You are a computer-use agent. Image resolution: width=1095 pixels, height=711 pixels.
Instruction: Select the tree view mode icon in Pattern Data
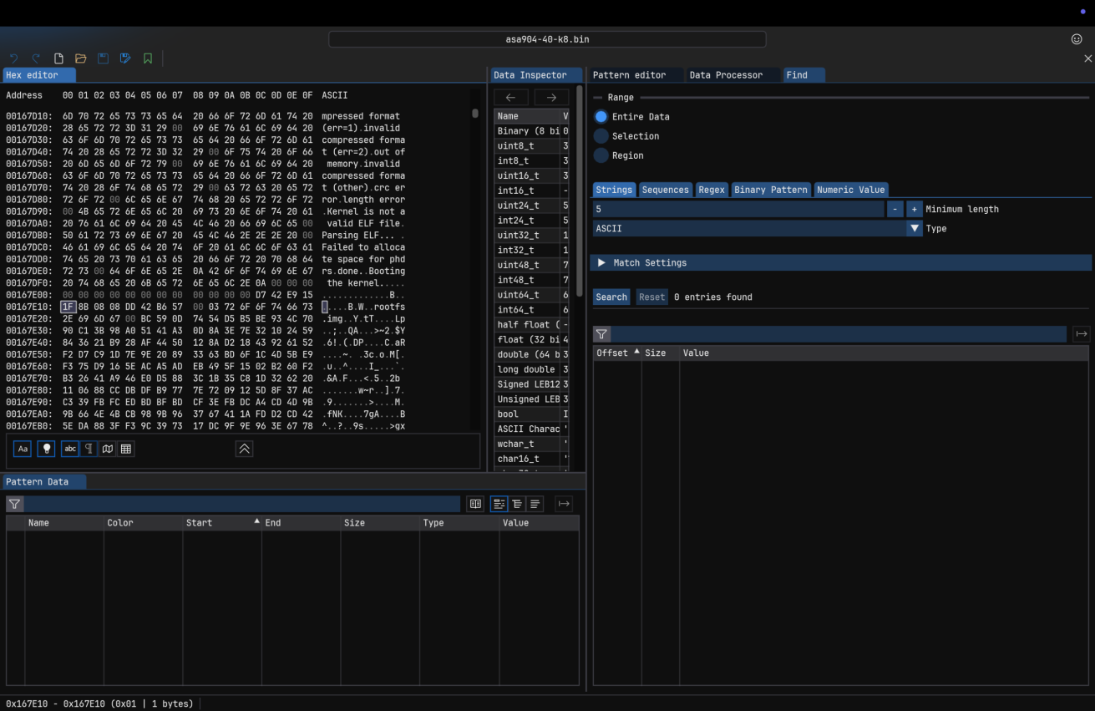(517, 504)
